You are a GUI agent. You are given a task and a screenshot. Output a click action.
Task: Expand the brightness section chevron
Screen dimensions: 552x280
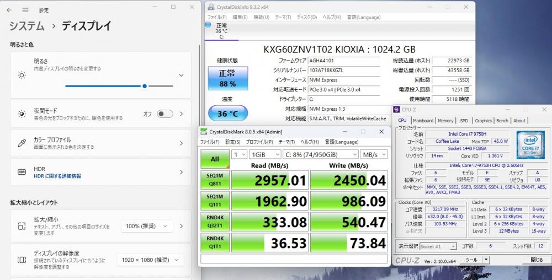click(x=181, y=75)
